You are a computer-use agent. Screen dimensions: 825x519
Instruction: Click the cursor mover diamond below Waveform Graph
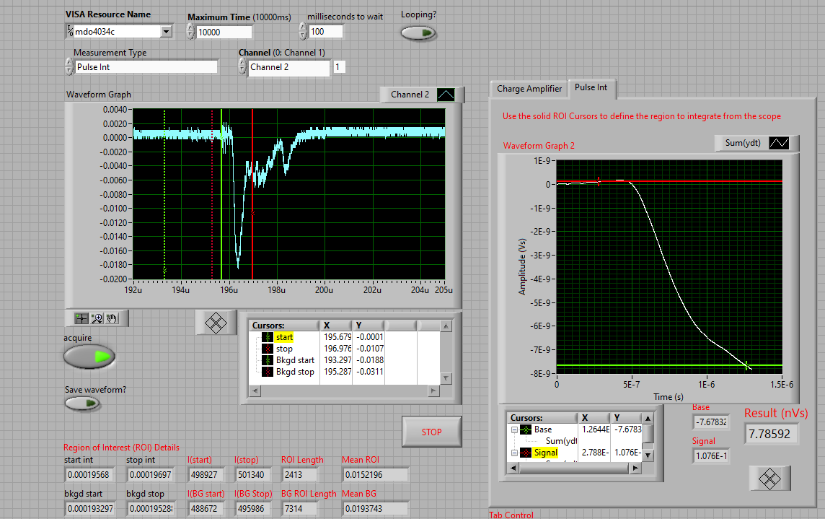216,322
